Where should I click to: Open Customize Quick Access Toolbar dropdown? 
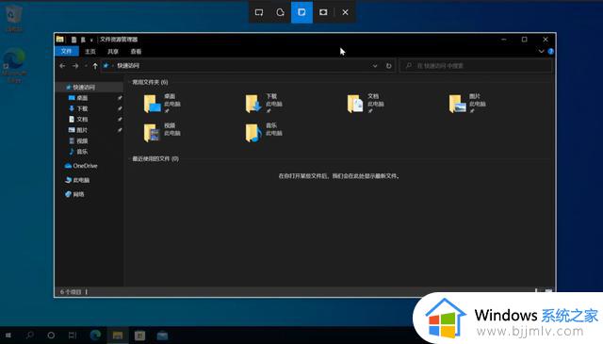(91, 40)
